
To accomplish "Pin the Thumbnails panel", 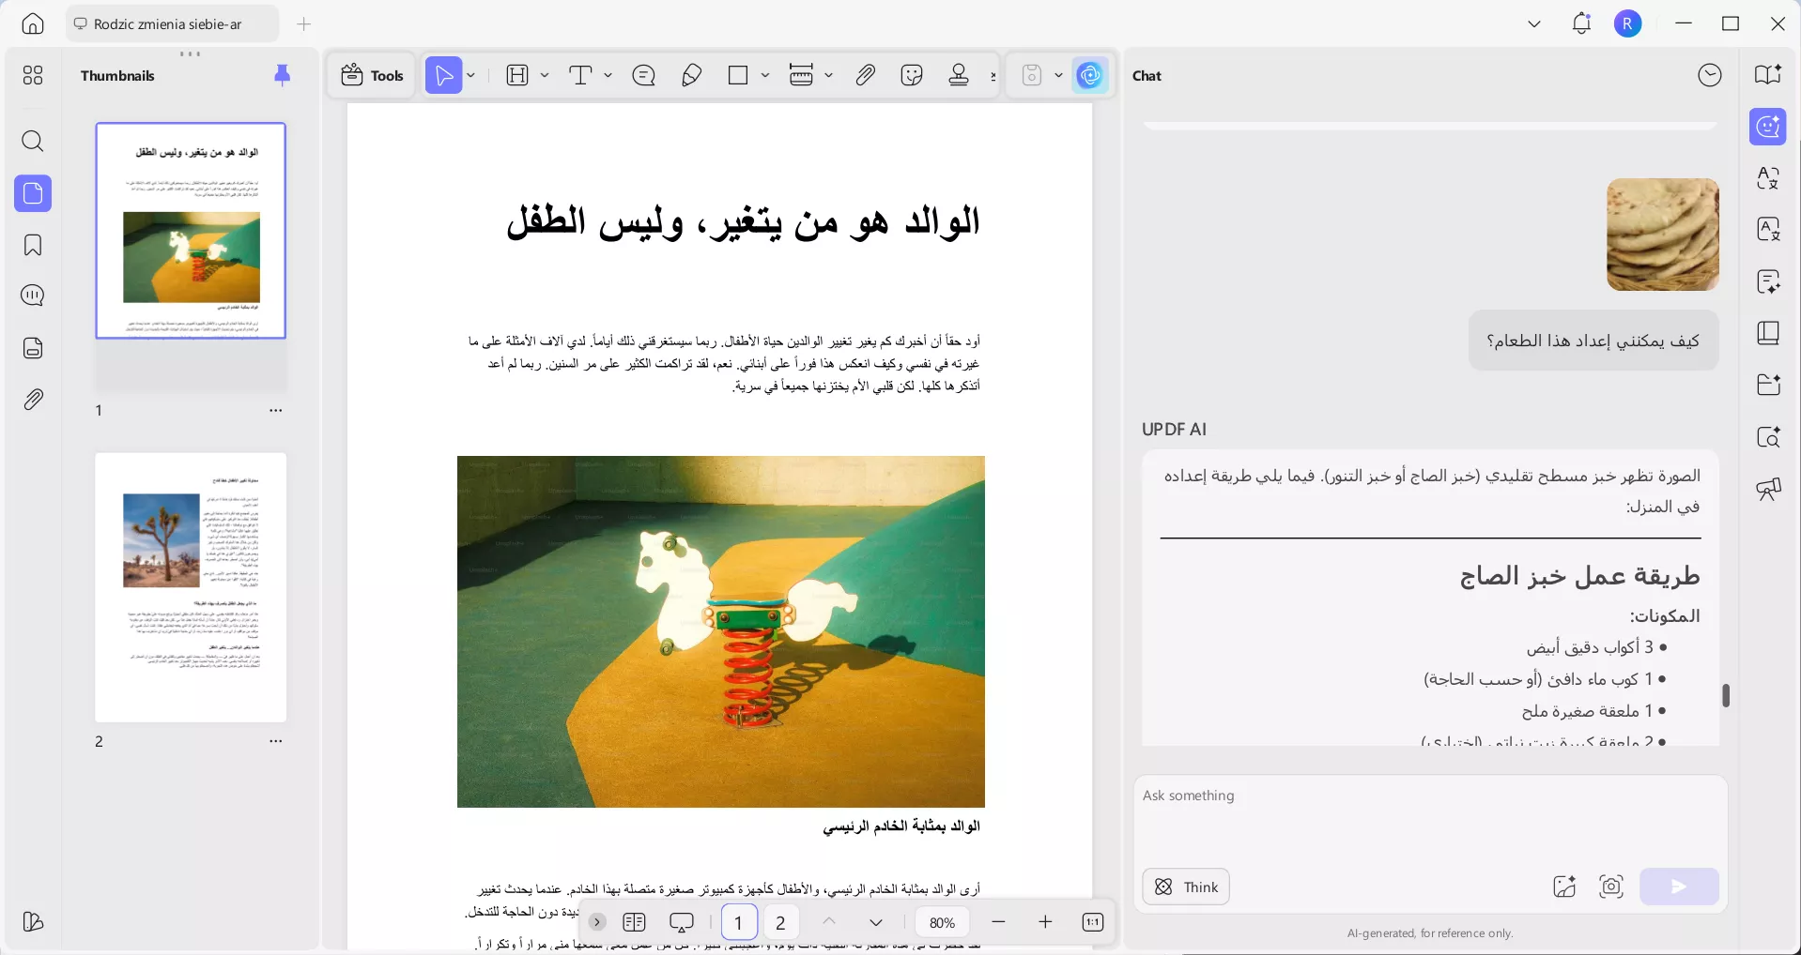I will tap(282, 75).
